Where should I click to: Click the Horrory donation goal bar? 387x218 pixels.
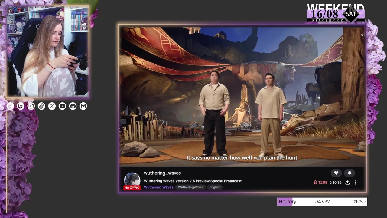322,202
